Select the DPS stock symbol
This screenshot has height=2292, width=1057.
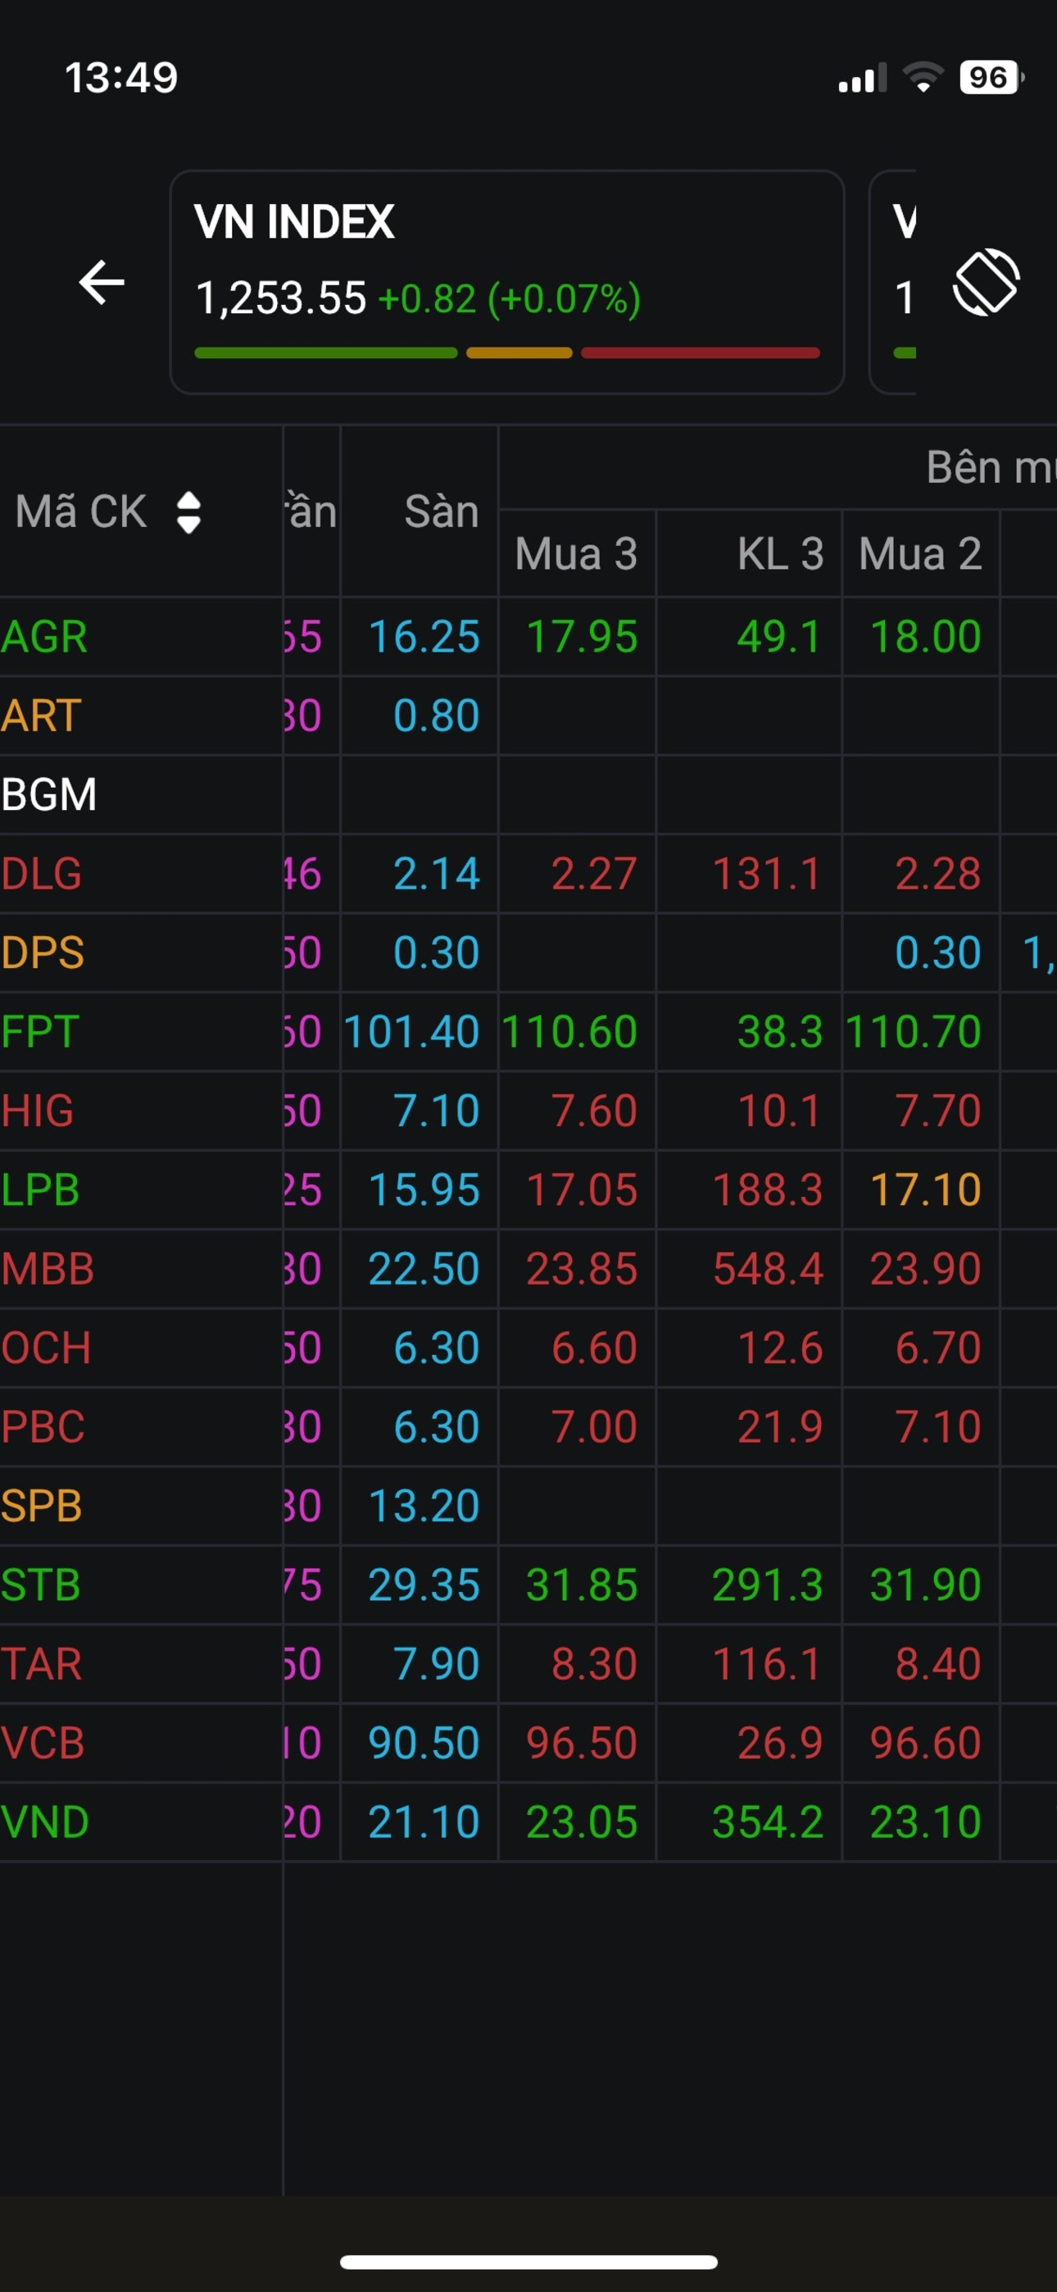click(x=43, y=953)
